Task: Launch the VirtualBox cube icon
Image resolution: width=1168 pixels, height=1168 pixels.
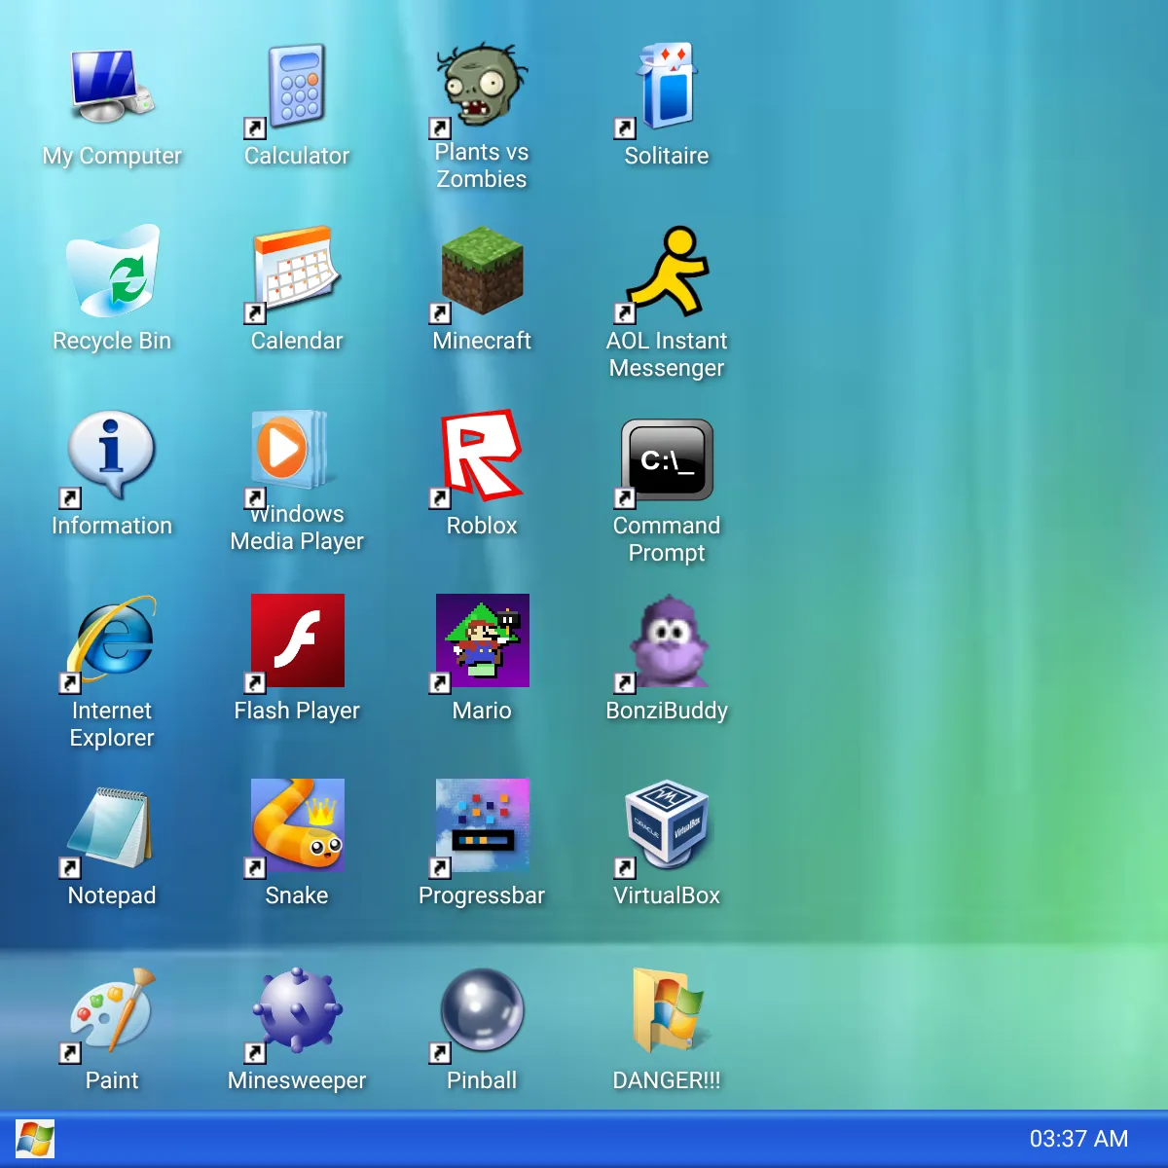Action: point(667,825)
